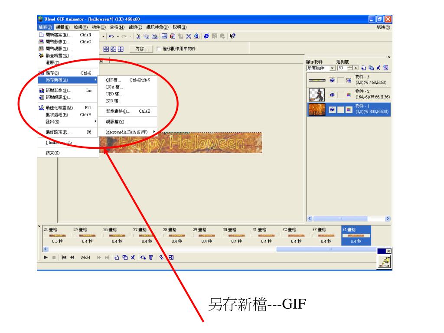Click the mode icon on object 5 row
The width and height of the screenshot is (444, 333).
click(x=349, y=80)
